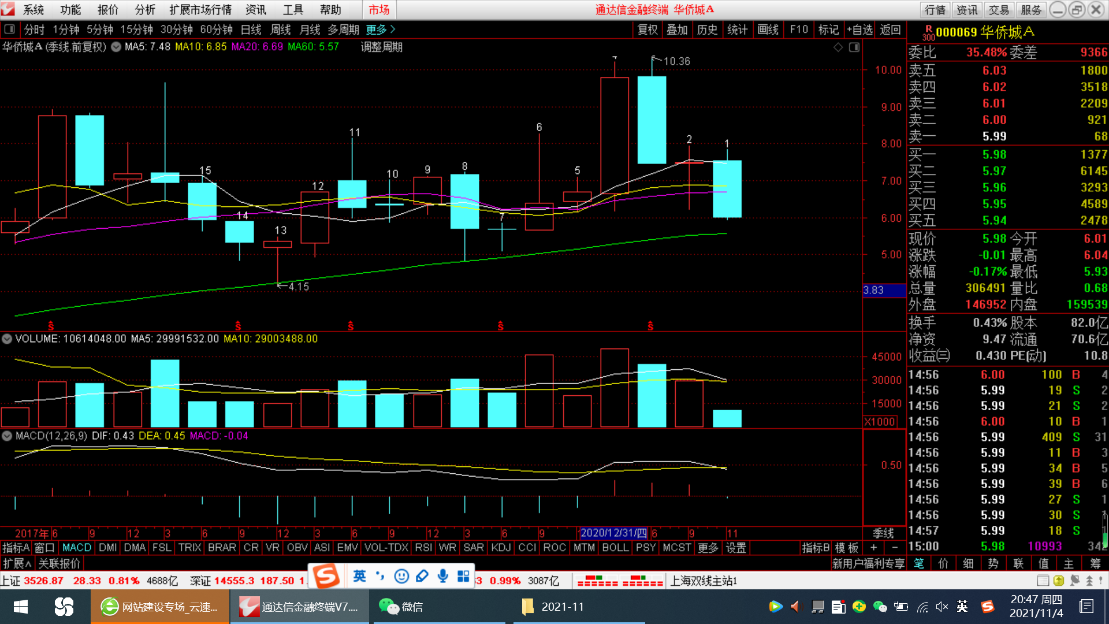Click the Sogou voice microphone icon
This screenshot has width=1109, height=624.
point(442,576)
